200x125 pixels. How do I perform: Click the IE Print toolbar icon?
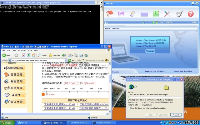click(76, 55)
